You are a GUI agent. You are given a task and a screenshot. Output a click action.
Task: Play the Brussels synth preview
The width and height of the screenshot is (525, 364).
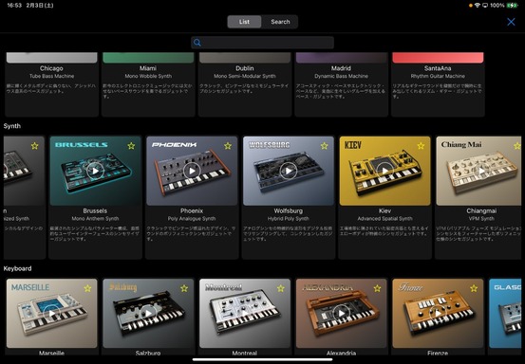96,171
